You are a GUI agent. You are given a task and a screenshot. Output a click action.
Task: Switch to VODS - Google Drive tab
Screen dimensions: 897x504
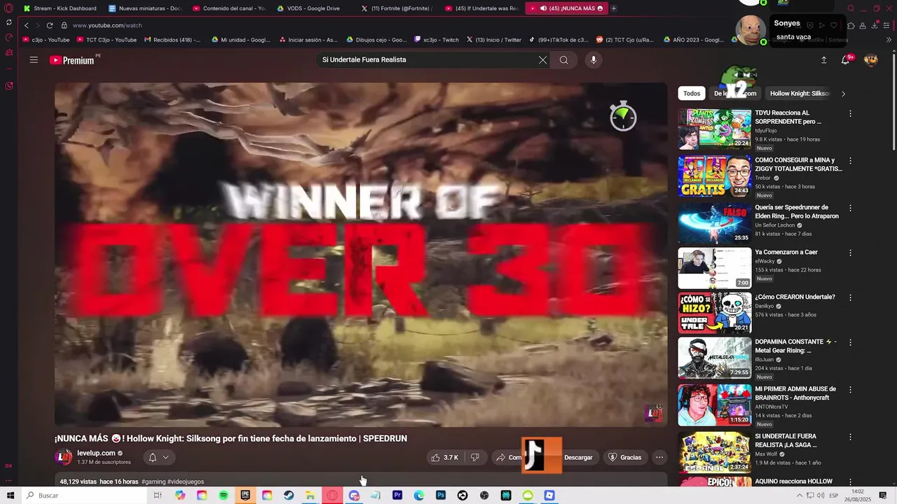tap(313, 8)
